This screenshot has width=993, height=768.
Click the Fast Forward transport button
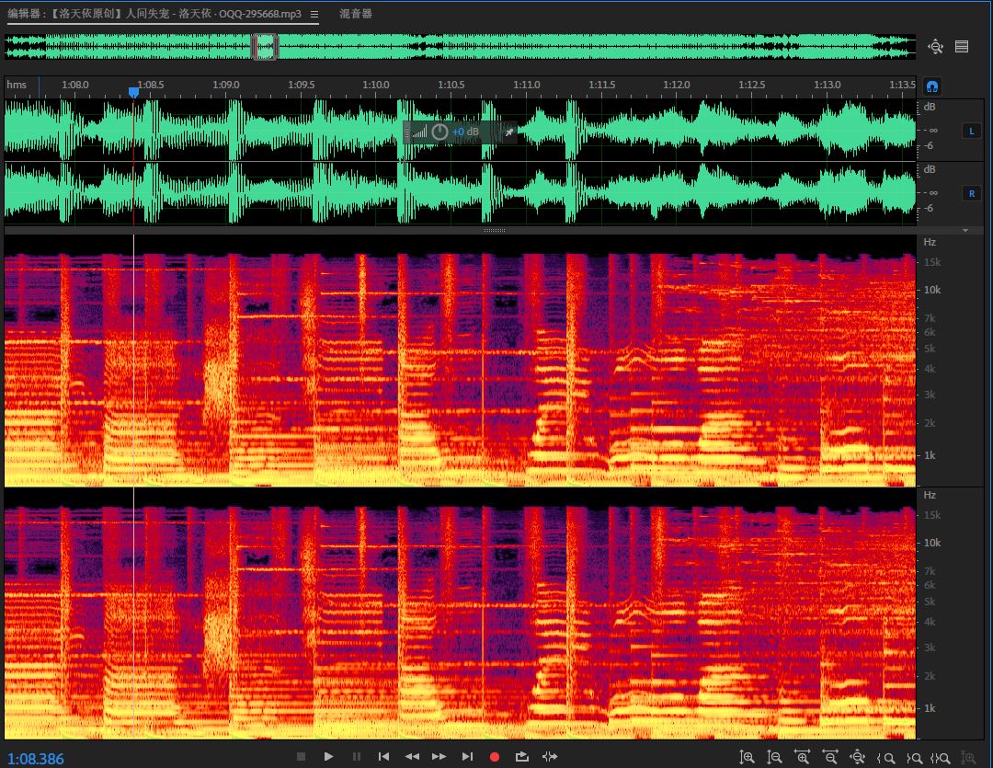pos(439,757)
